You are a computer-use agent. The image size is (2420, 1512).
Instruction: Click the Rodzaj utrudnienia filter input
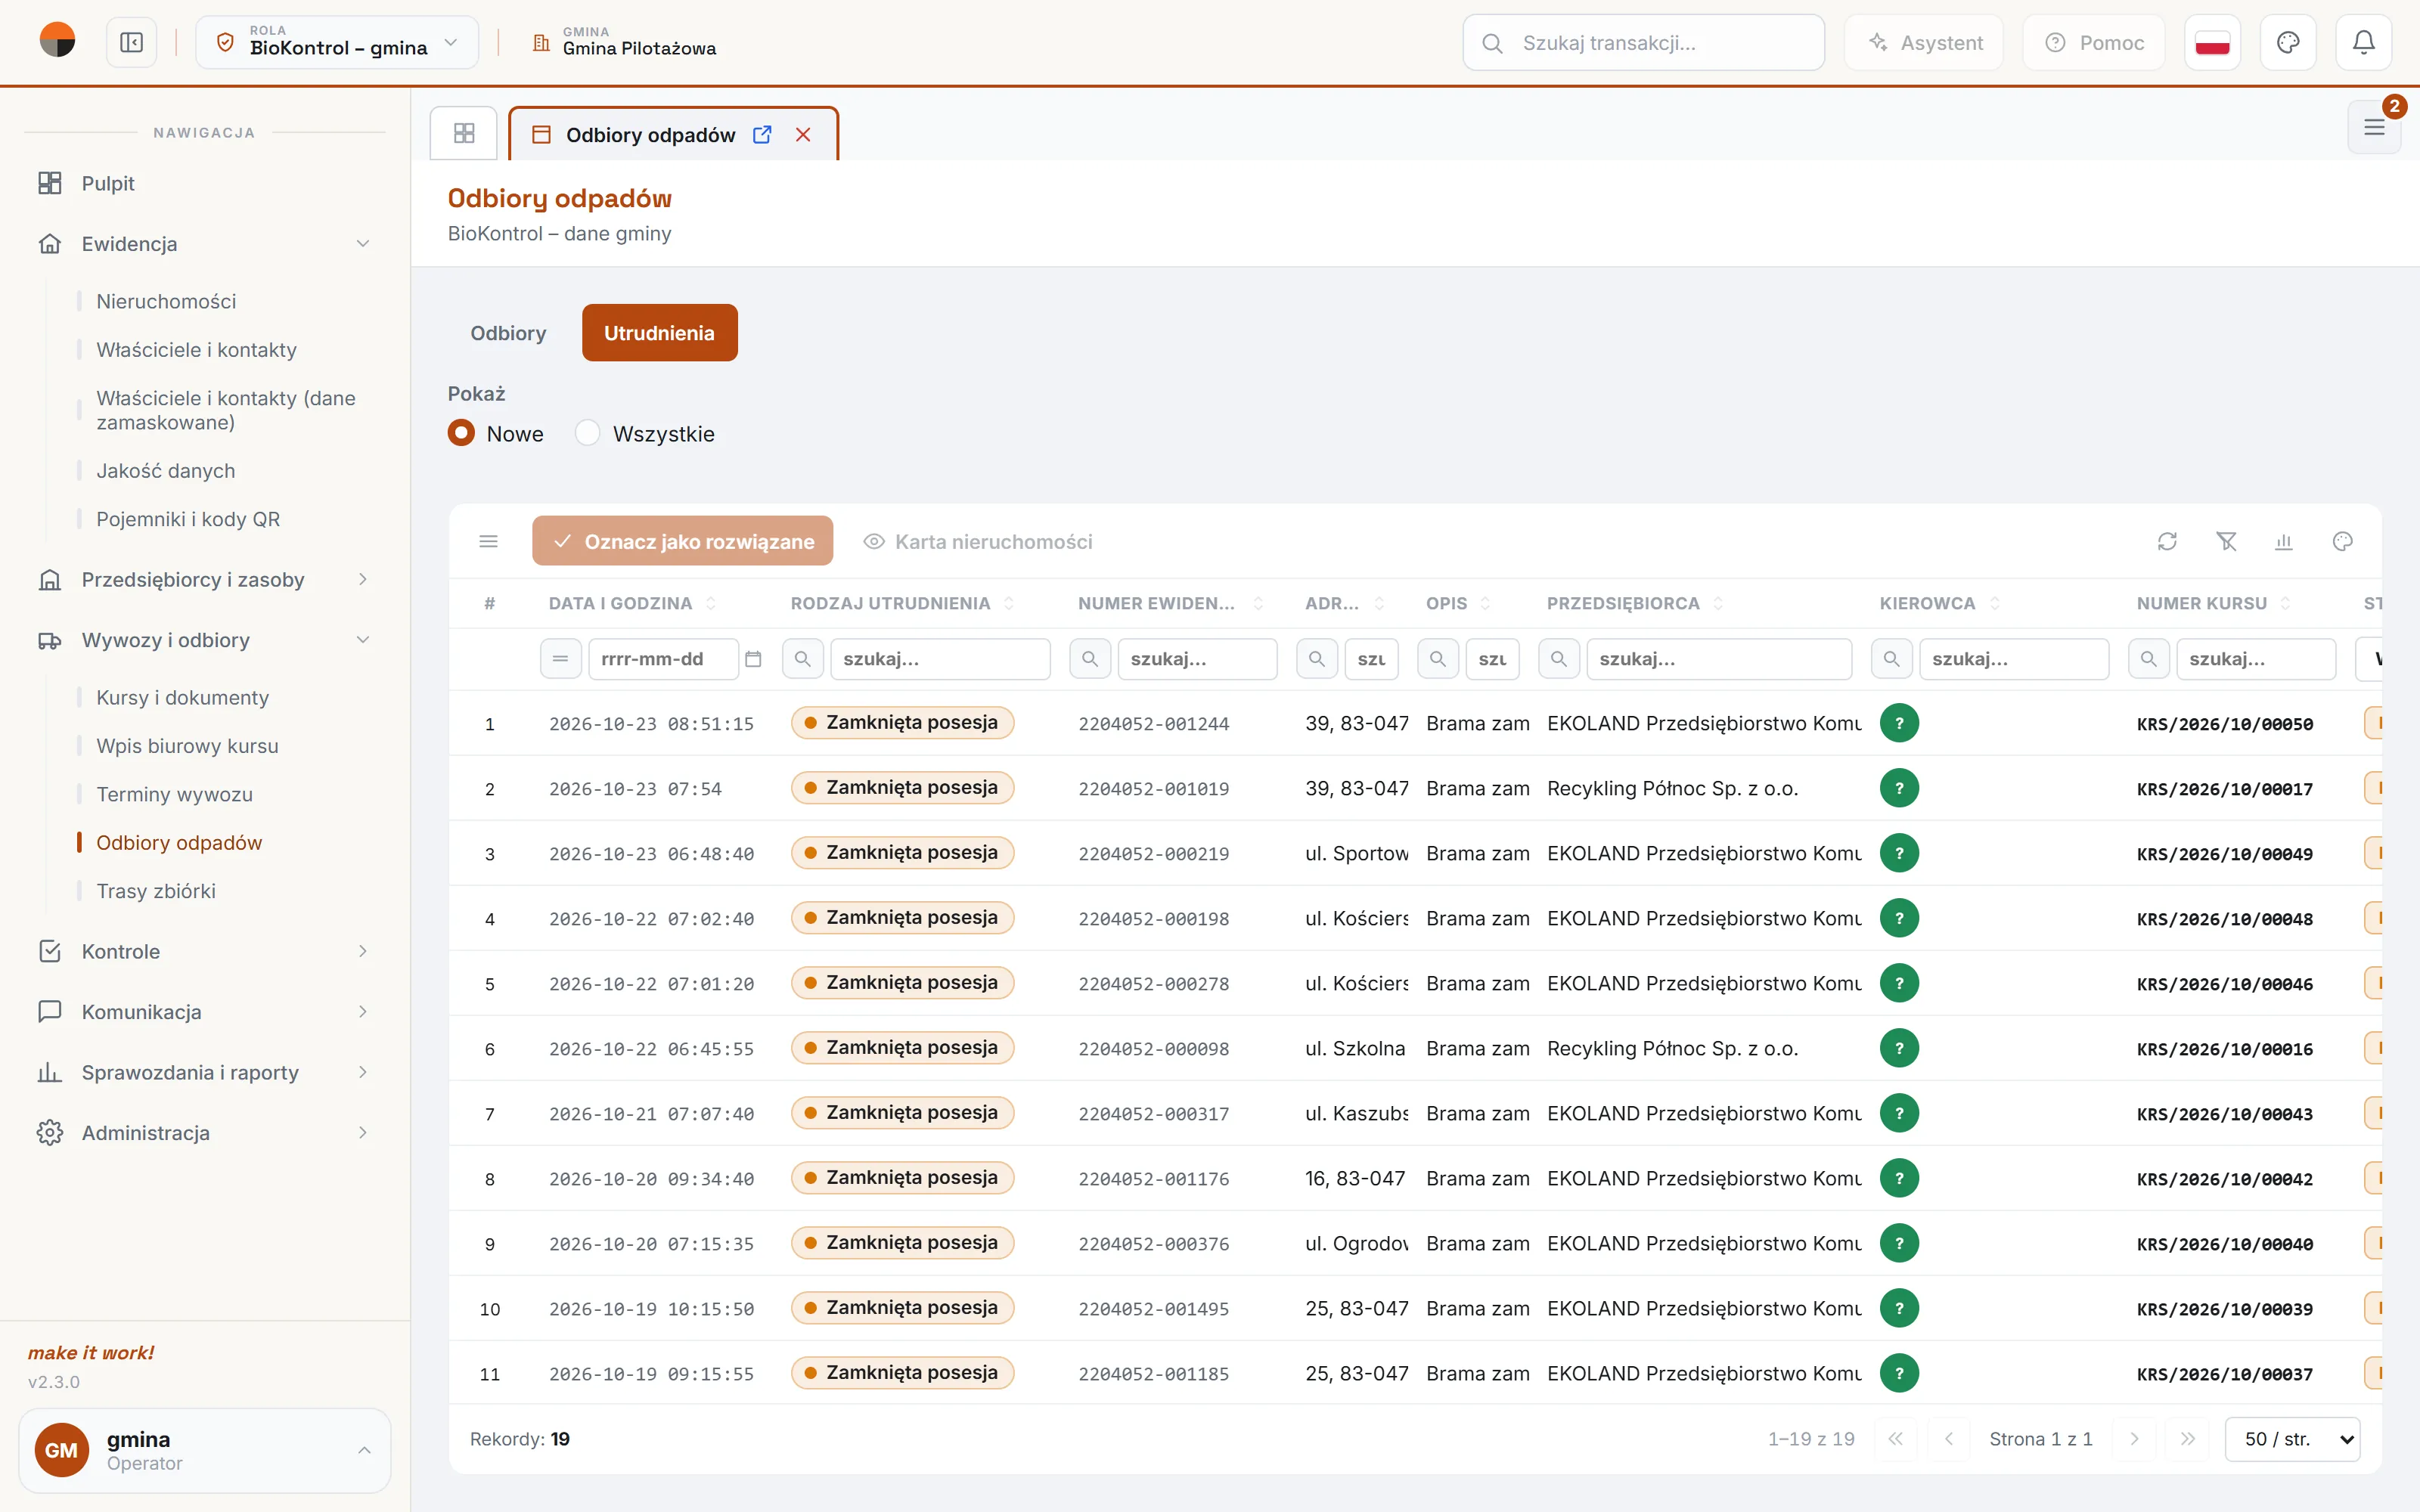(x=940, y=659)
